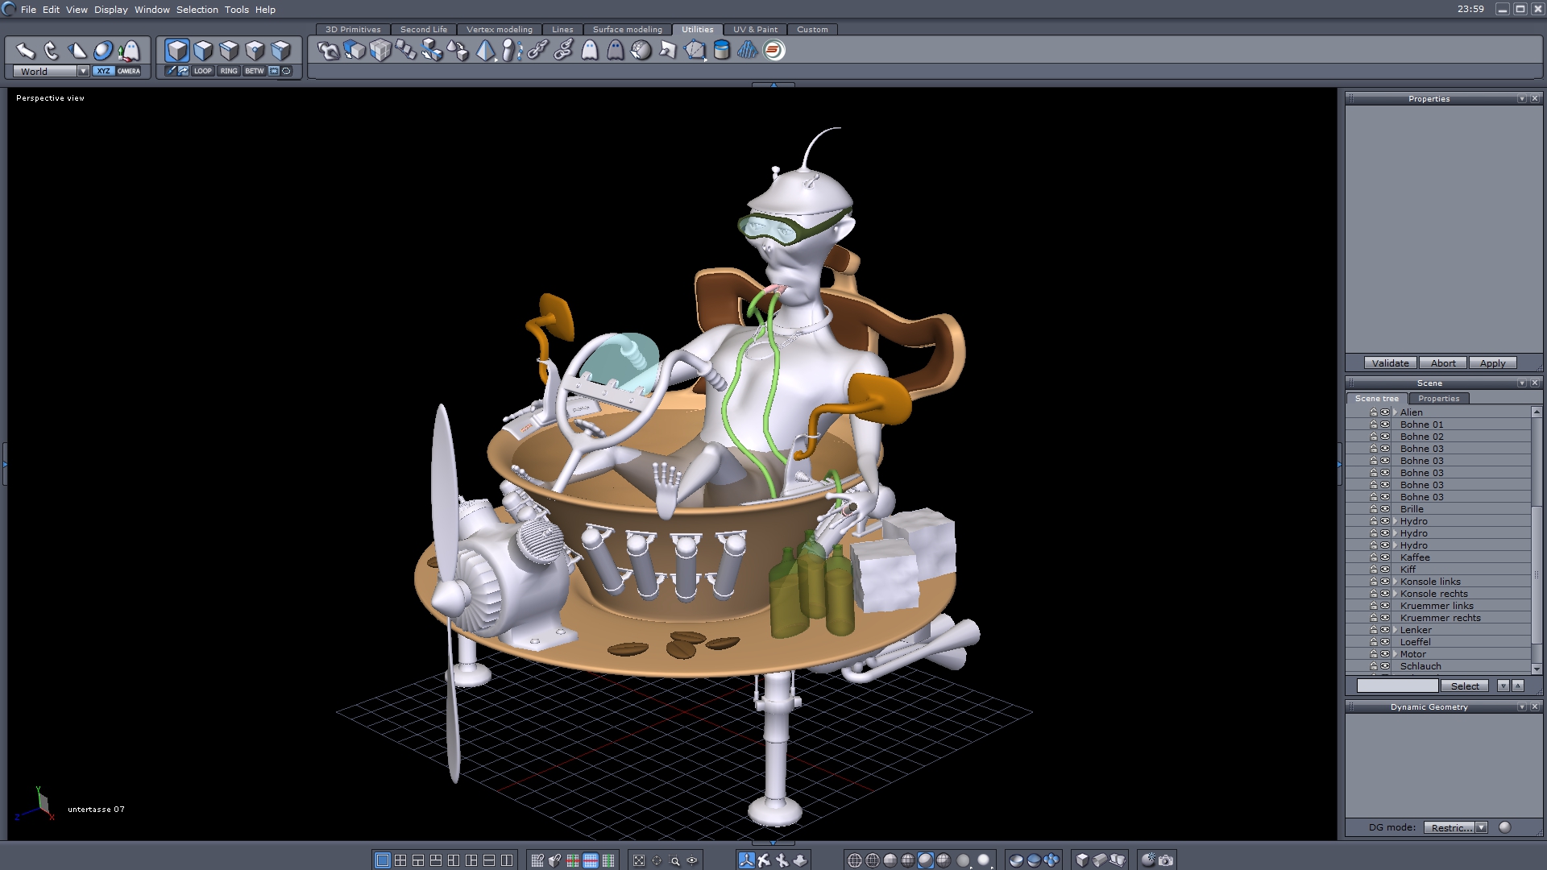The image size is (1547, 870).
Task: Click the Scale manipulator cone icon
Action: pyautogui.click(x=77, y=51)
